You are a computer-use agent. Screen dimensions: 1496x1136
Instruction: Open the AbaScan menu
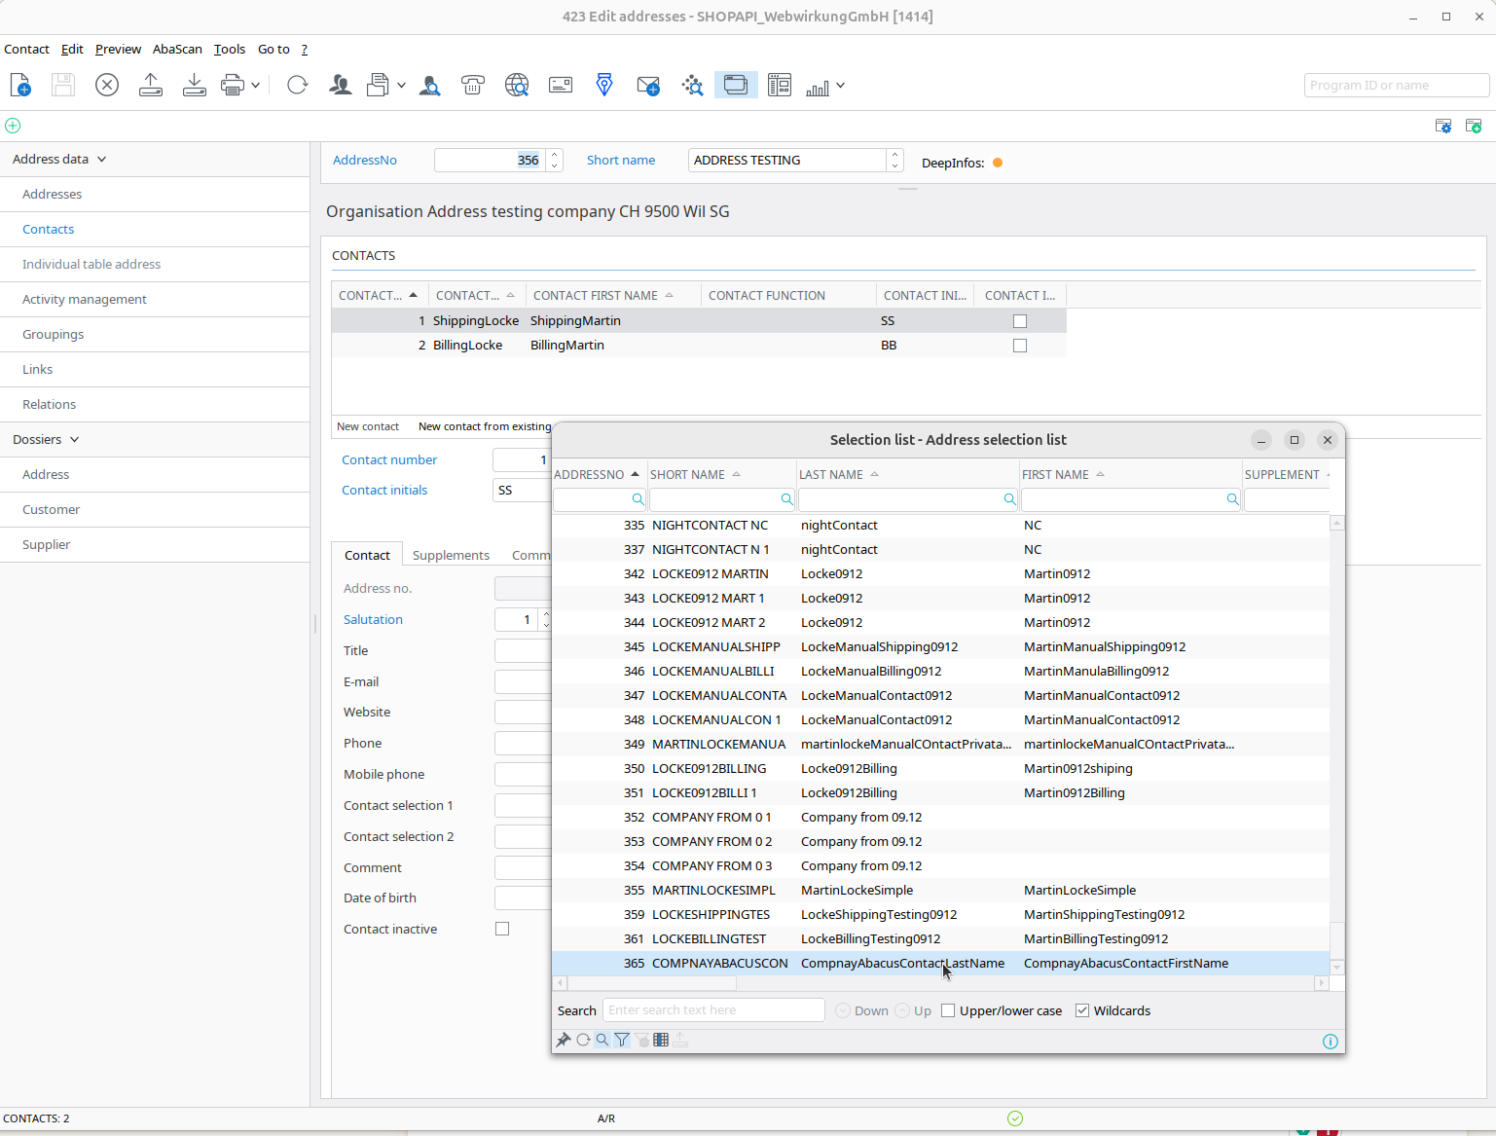click(177, 49)
